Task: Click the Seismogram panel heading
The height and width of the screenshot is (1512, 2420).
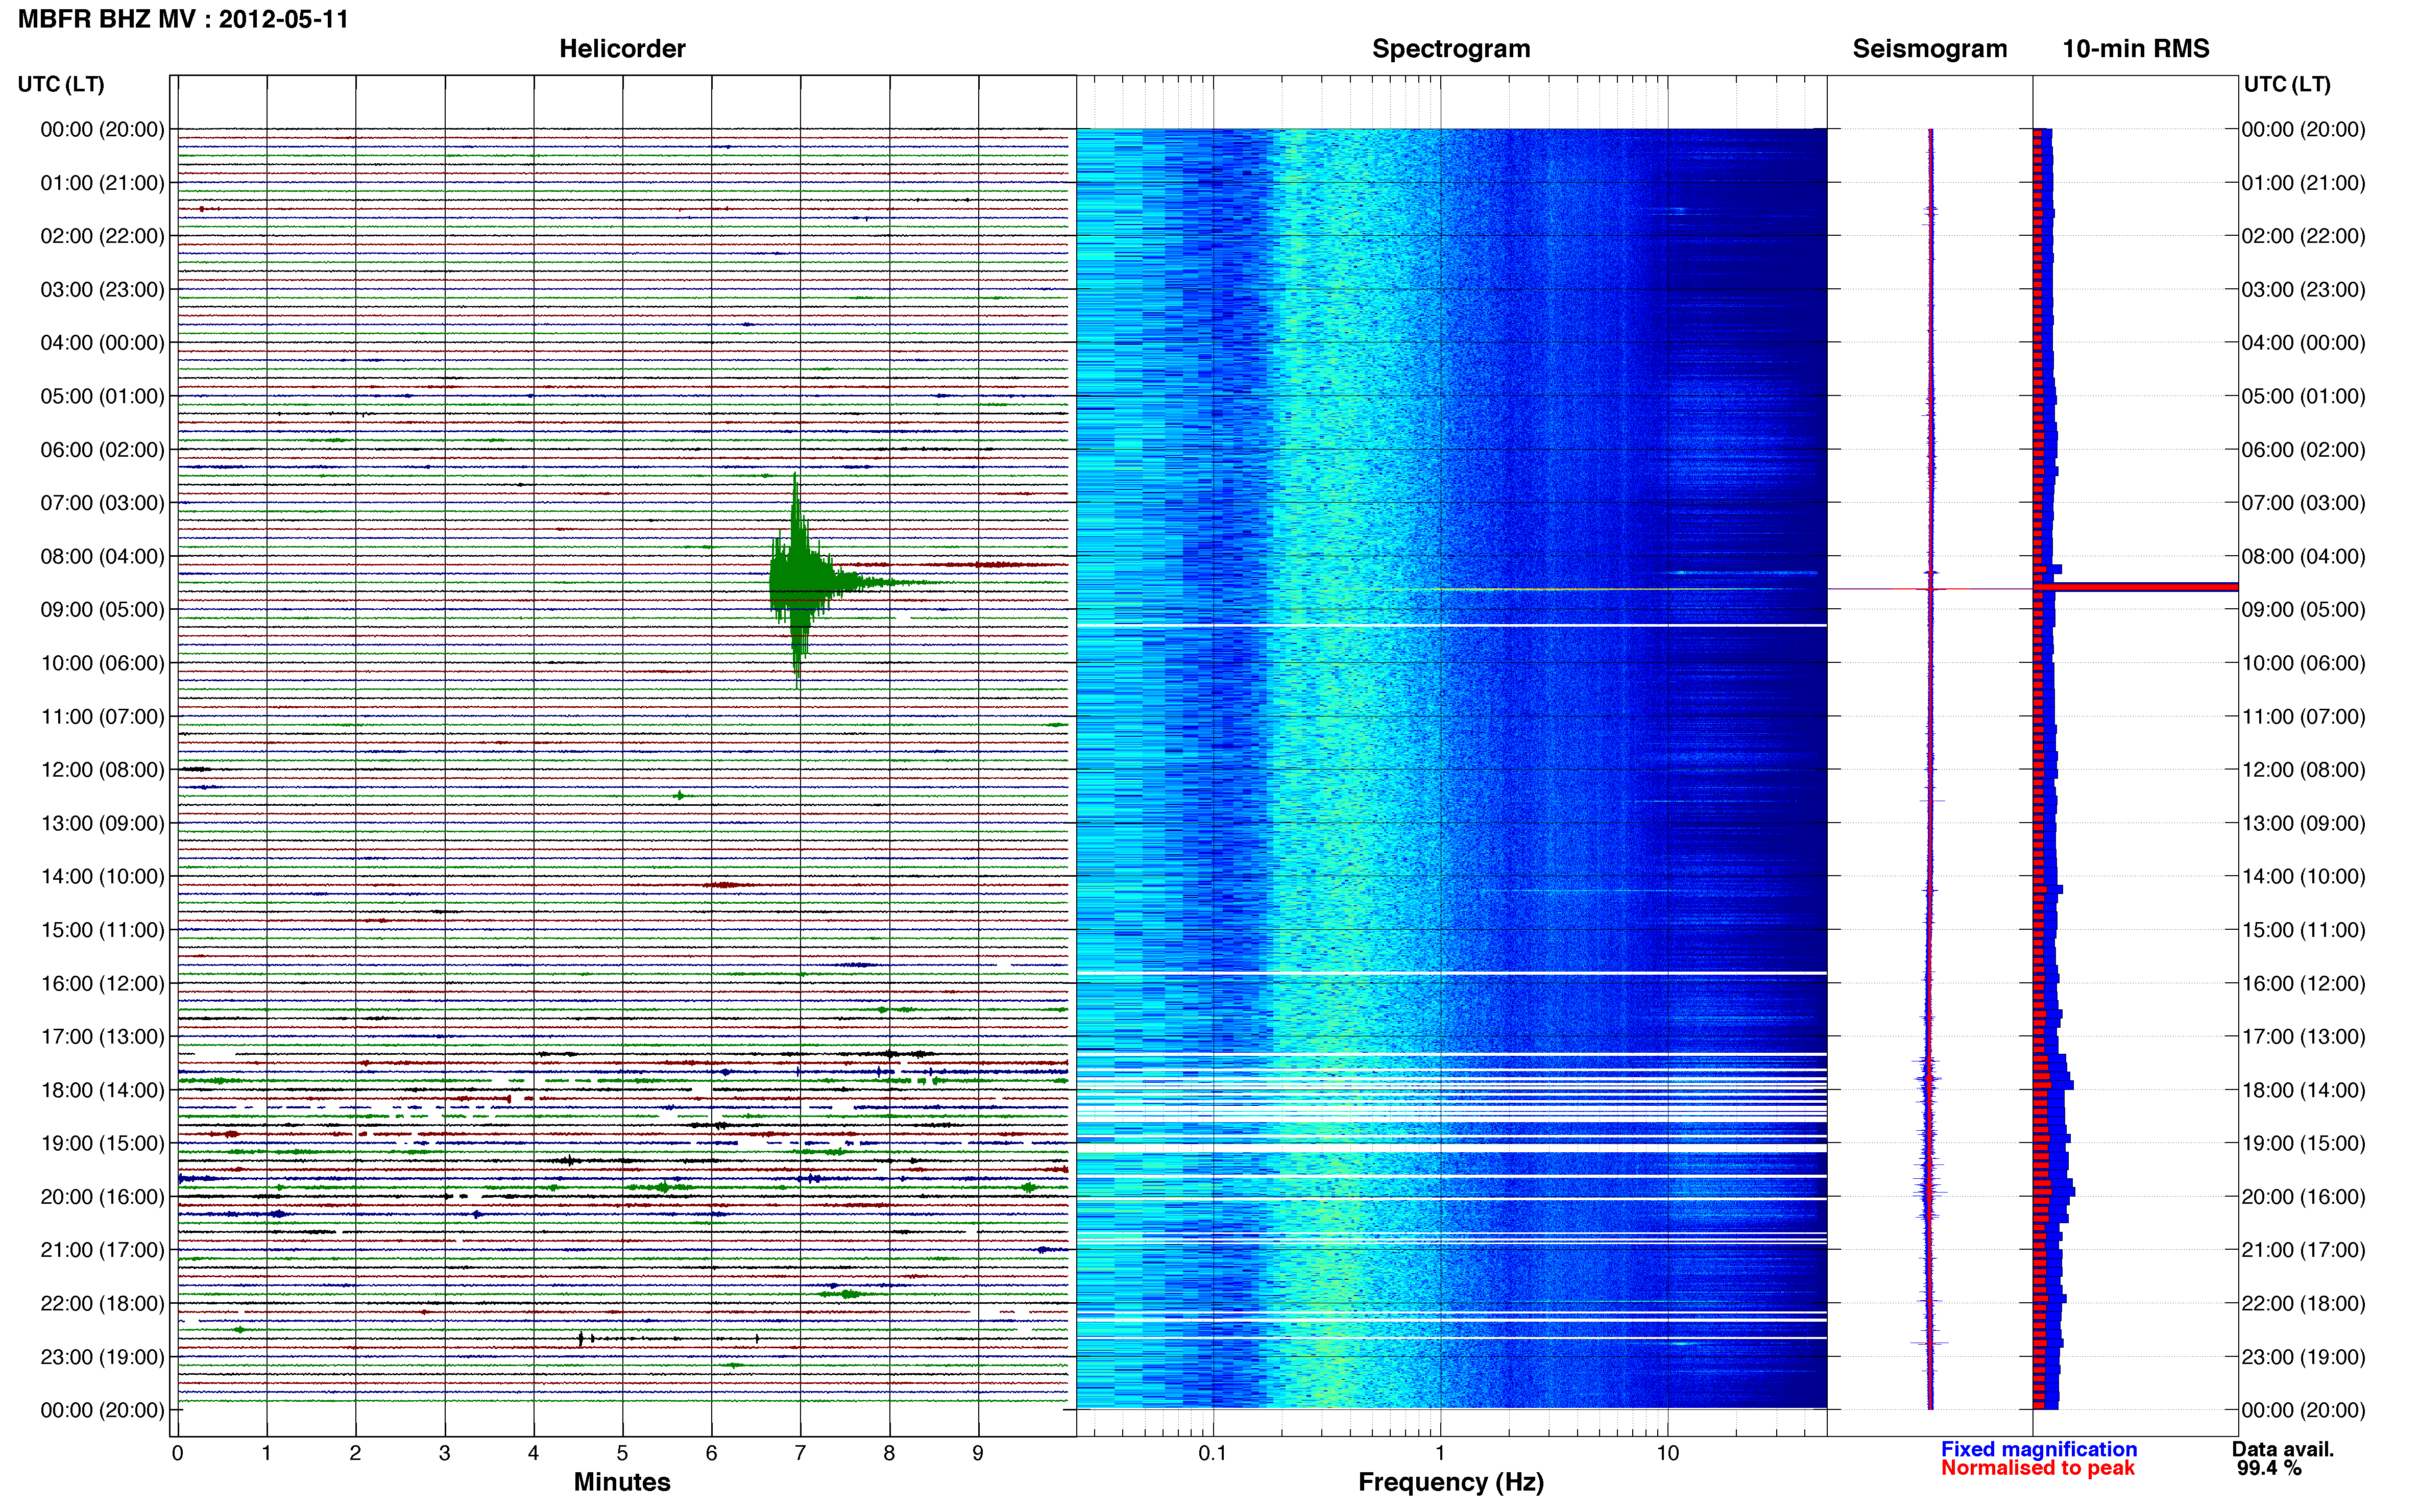Action: point(1930,49)
